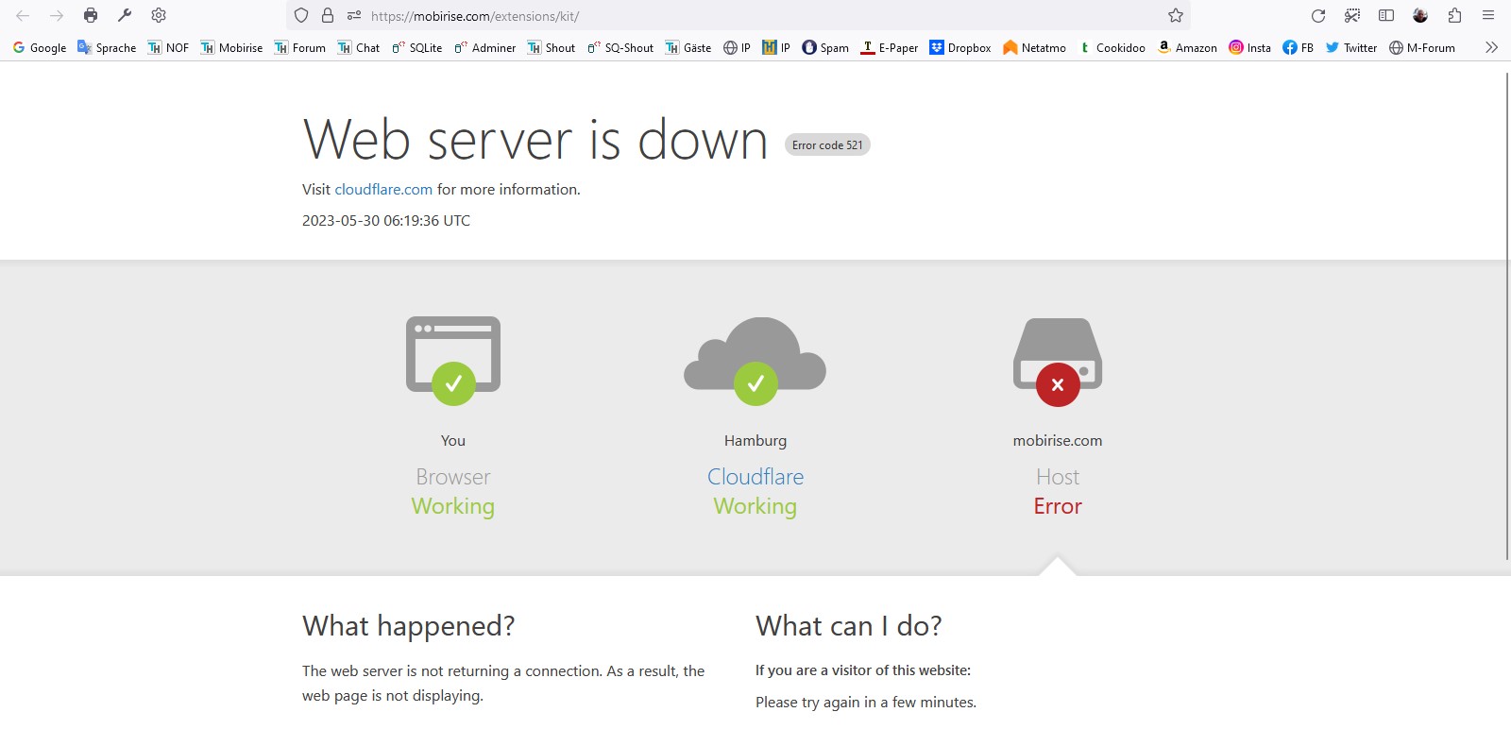Click the tracking protection shield icon
This screenshot has width=1511, height=729.
pyautogui.click(x=301, y=15)
